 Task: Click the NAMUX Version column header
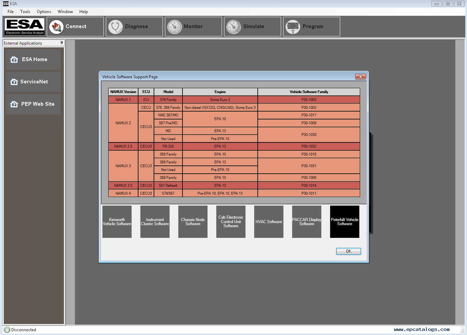click(123, 92)
